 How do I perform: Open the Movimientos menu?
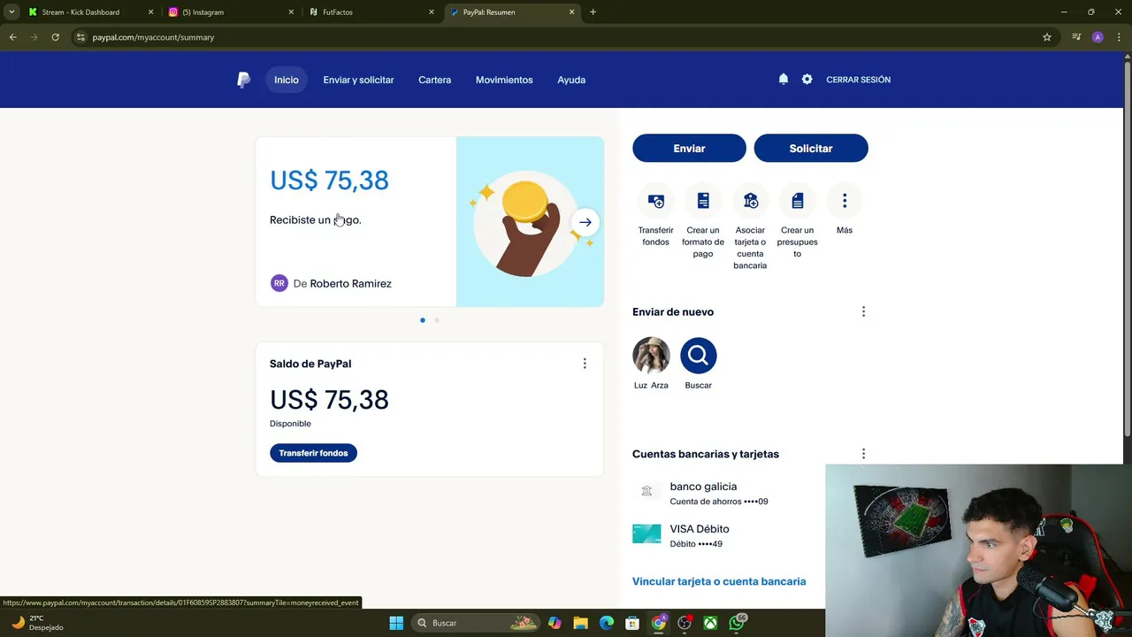tap(504, 80)
